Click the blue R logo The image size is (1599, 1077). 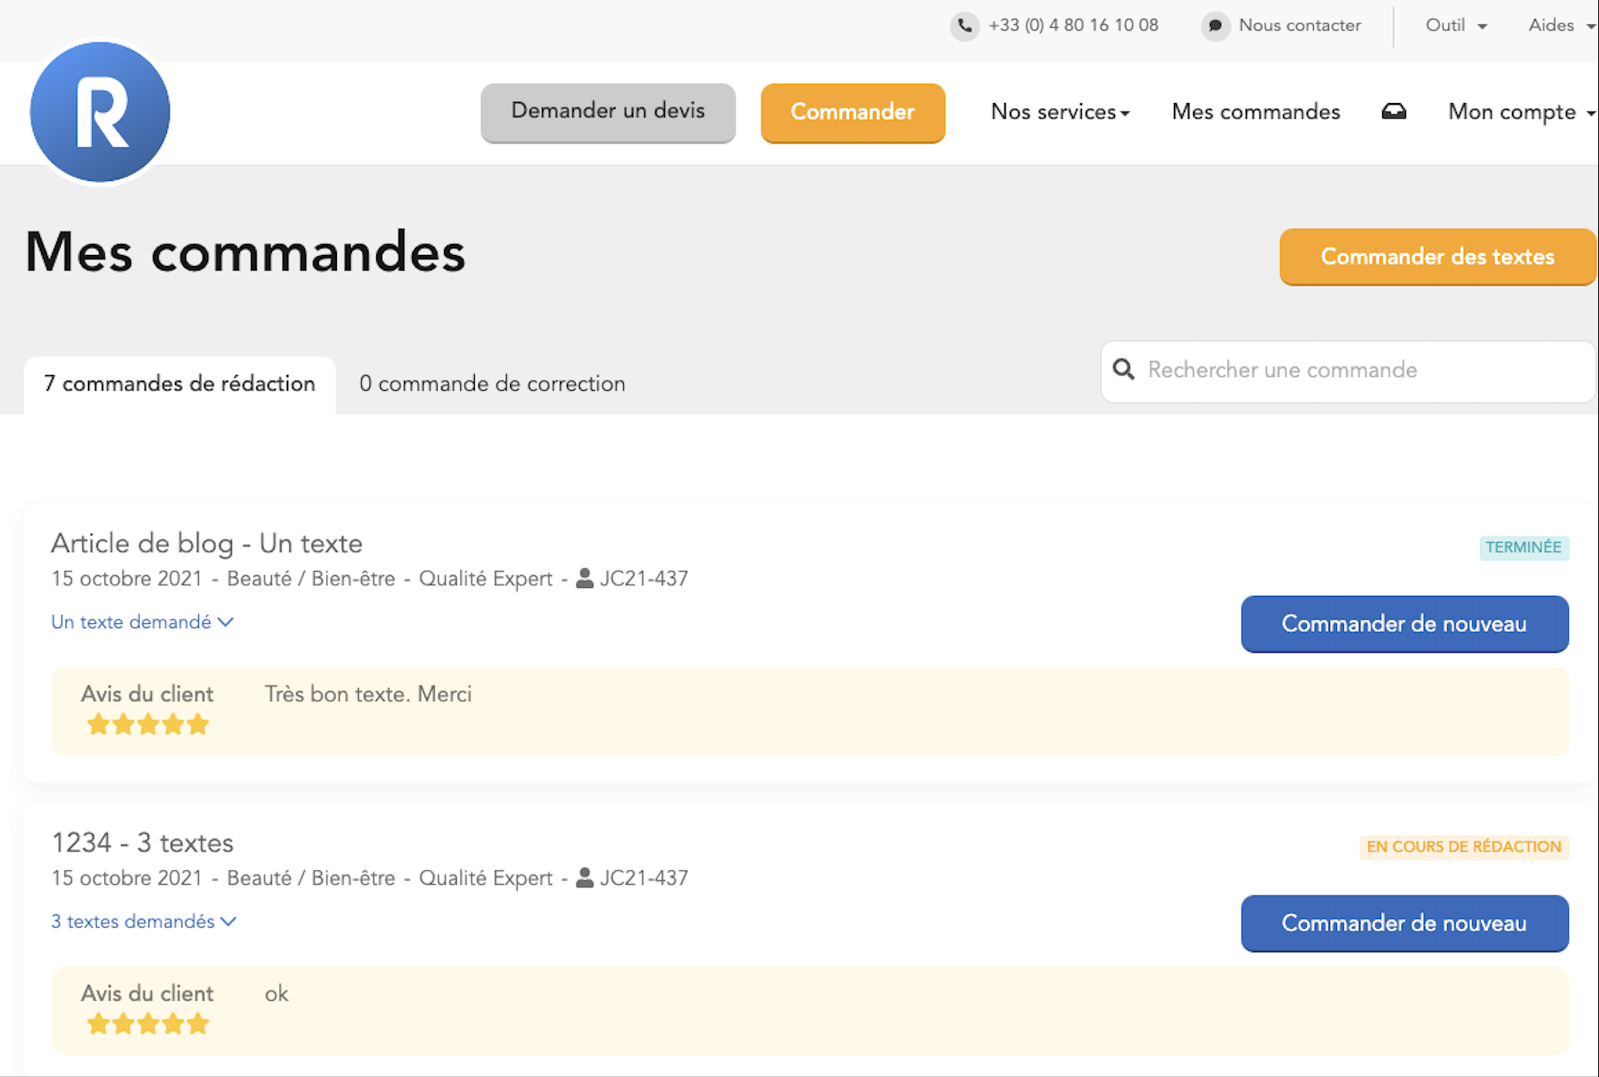click(100, 112)
